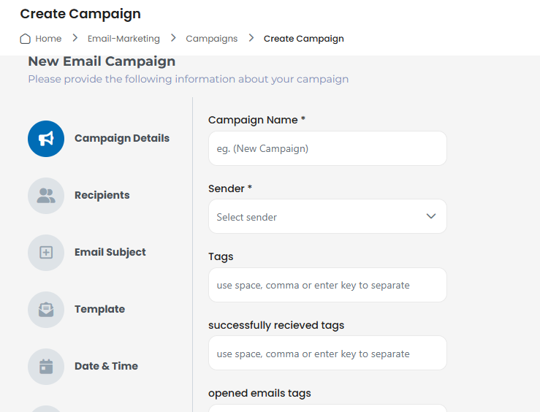Click the Template envelope icon
The height and width of the screenshot is (412, 540).
pyautogui.click(x=46, y=310)
